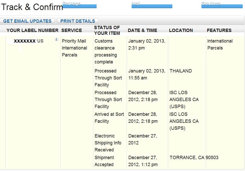Select the XXXXXXX US label number
245x171 pixels.
29,41
